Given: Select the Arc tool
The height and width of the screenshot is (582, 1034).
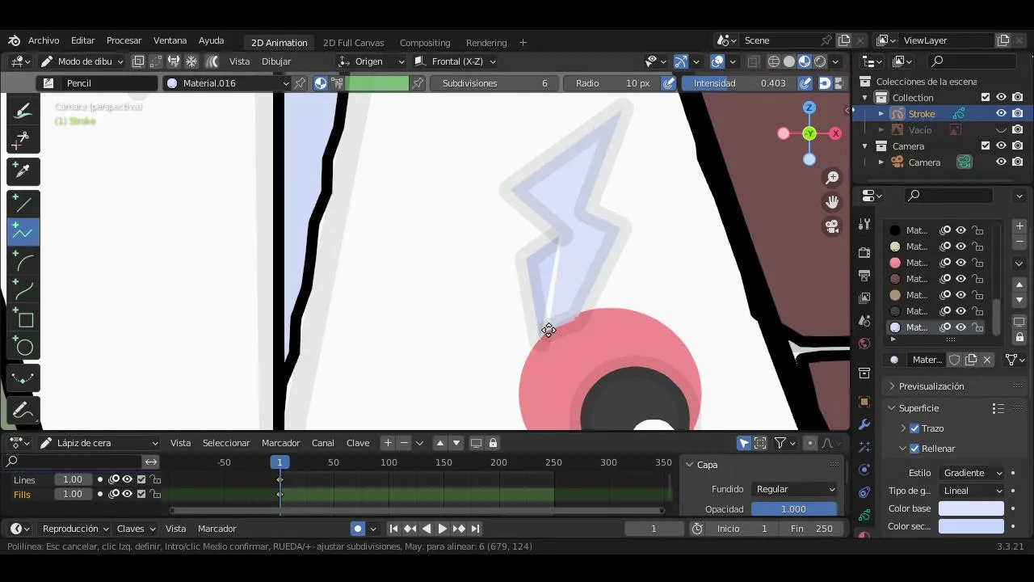Looking at the screenshot, I should point(23,262).
